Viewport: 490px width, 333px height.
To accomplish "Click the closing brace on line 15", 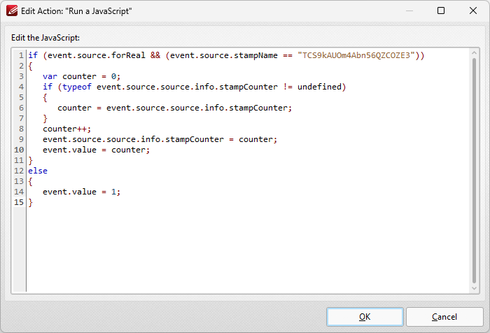I will point(30,202).
